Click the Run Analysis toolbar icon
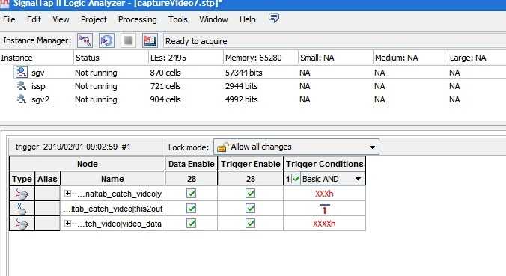Image resolution: width=506 pixels, height=276 pixels. coord(85,40)
